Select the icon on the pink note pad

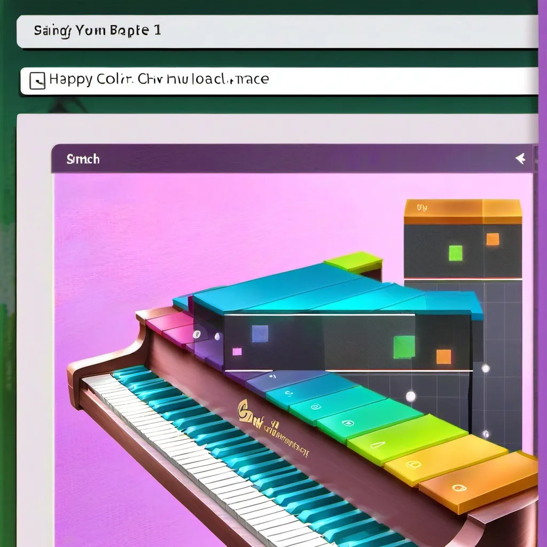(196, 335)
